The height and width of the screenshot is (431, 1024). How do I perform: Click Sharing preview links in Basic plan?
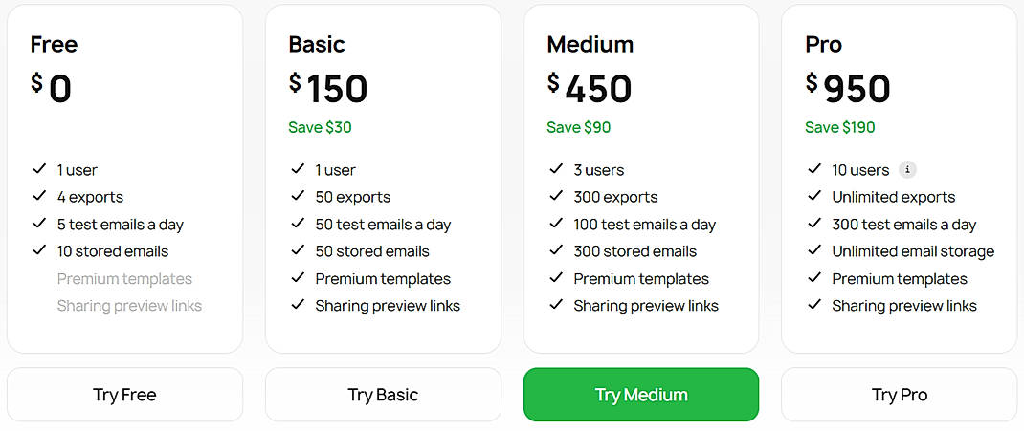pos(388,306)
